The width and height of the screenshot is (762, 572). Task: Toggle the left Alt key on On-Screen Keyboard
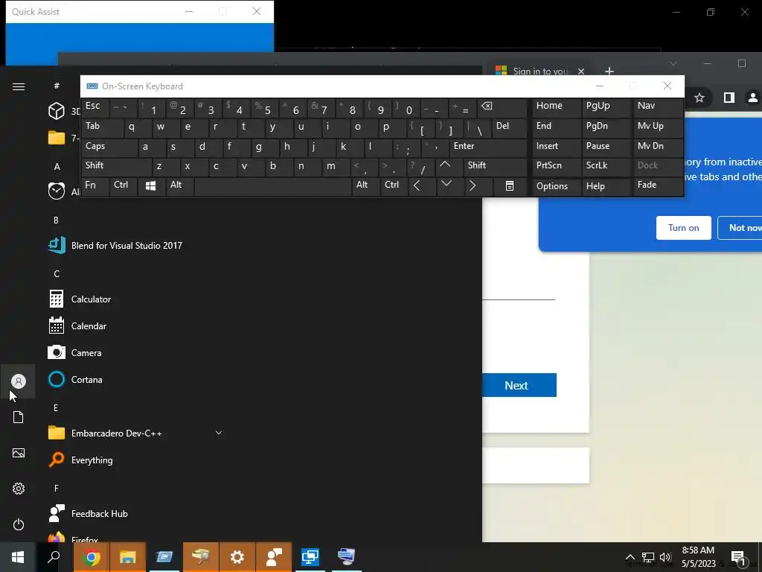pos(180,185)
